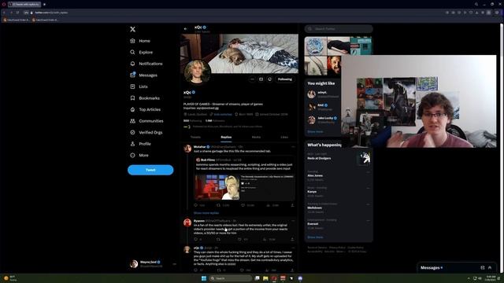This screenshot has height=283, width=504.
Task: Expand the Messages drawer at bottom
Action: [490, 267]
